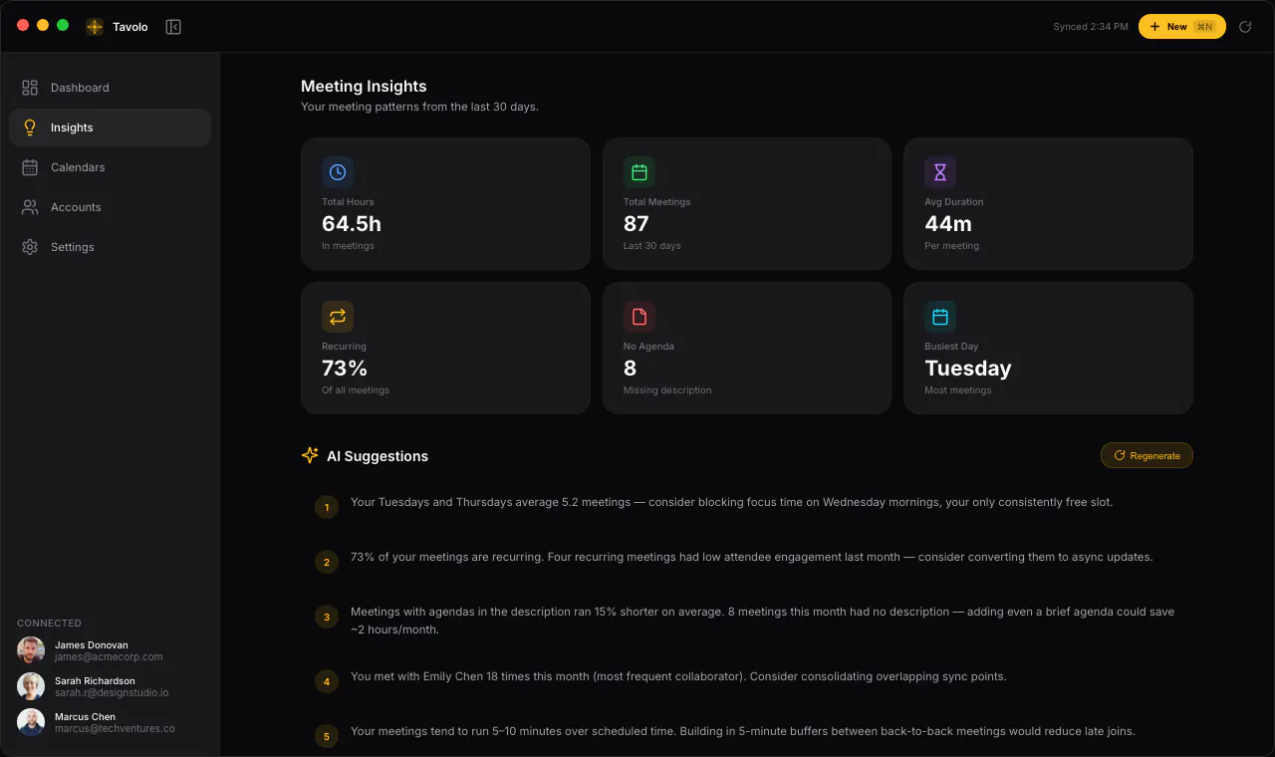Image resolution: width=1275 pixels, height=757 pixels.
Task: Open the Calendars section
Action: [x=110, y=167]
